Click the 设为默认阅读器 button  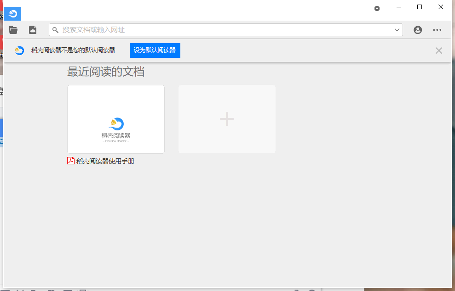(155, 50)
